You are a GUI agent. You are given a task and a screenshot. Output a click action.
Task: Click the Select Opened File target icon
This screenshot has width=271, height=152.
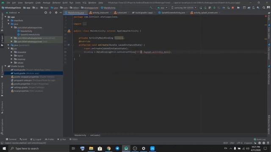[46, 13]
